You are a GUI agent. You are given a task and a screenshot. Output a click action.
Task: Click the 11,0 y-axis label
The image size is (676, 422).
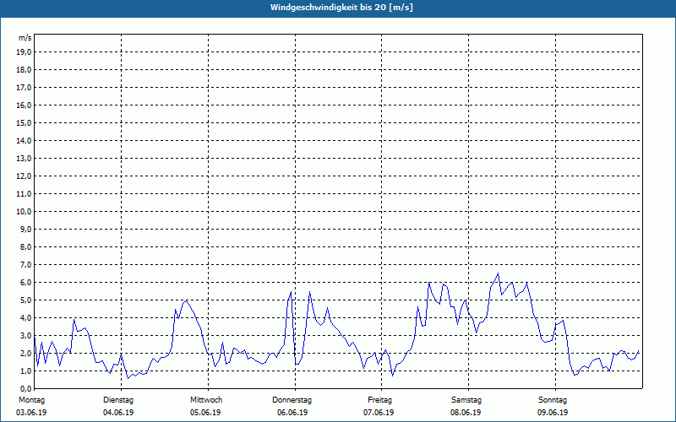pyautogui.click(x=24, y=194)
